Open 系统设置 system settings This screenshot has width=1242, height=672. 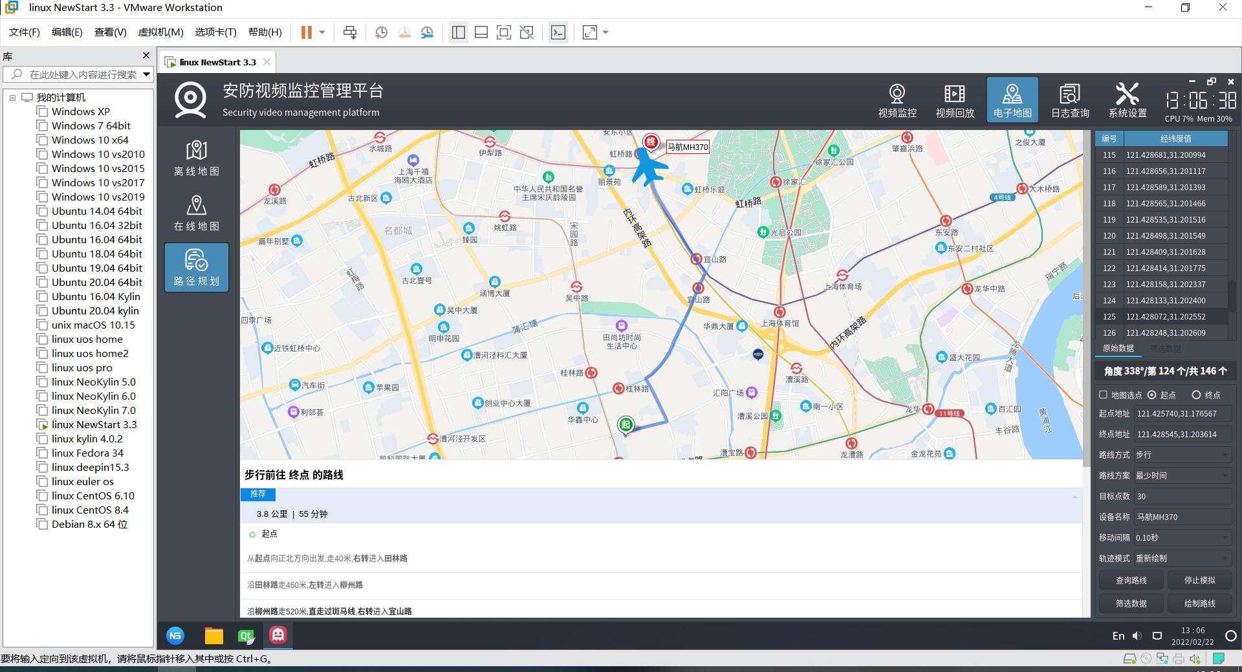click(1127, 100)
